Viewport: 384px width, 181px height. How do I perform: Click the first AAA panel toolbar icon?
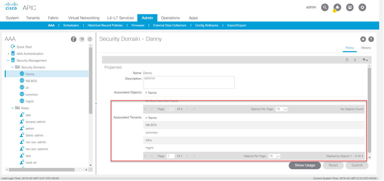pos(74,39)
